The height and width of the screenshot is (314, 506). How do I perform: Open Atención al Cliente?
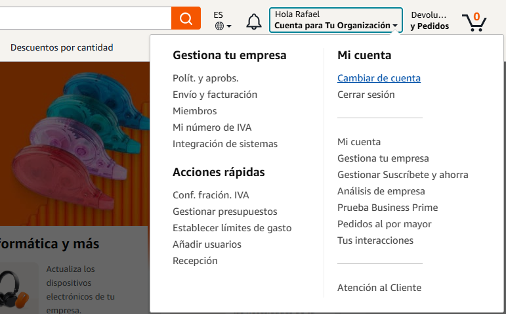click(x=379, y=288)
